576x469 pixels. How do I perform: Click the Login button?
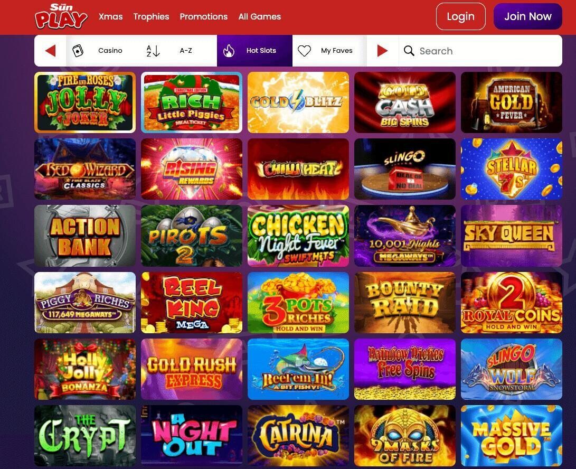pos(461,16)
